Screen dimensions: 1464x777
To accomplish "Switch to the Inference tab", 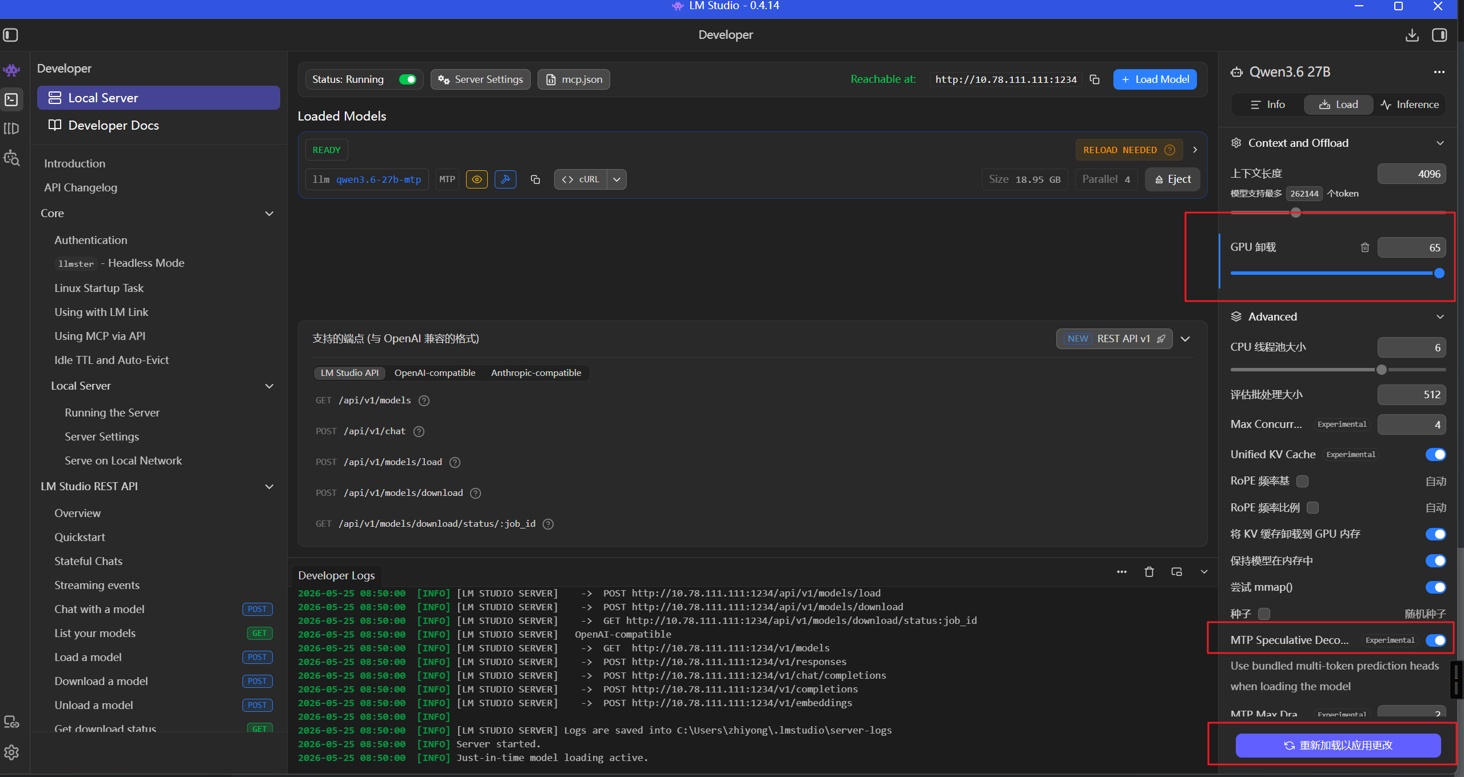I will tap(1409, 105).
